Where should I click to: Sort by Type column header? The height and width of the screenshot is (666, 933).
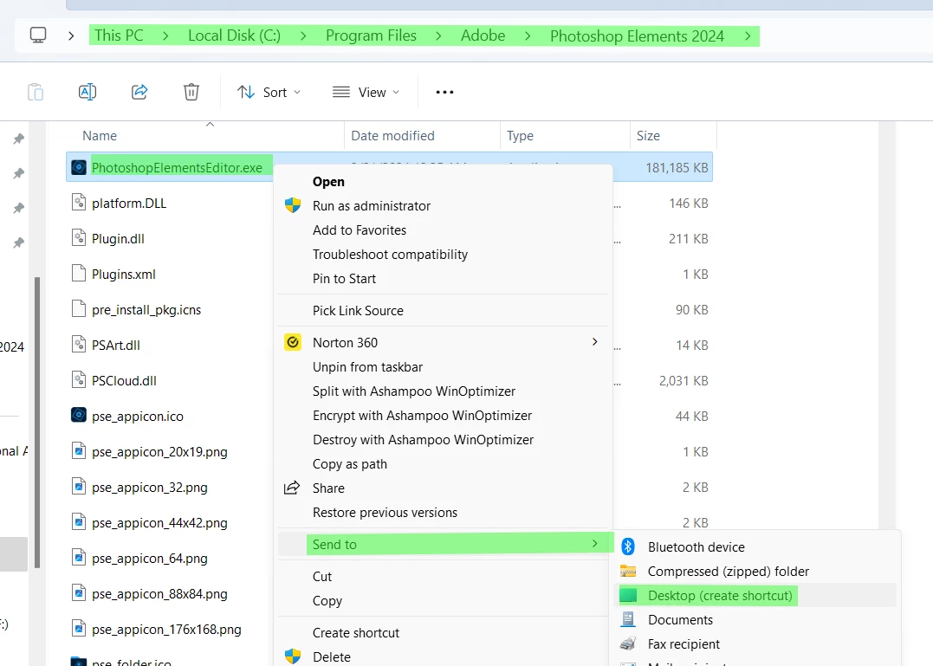tap(520, 136)
